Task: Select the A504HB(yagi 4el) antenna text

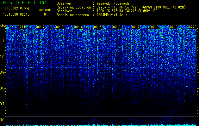Action: 112,15
